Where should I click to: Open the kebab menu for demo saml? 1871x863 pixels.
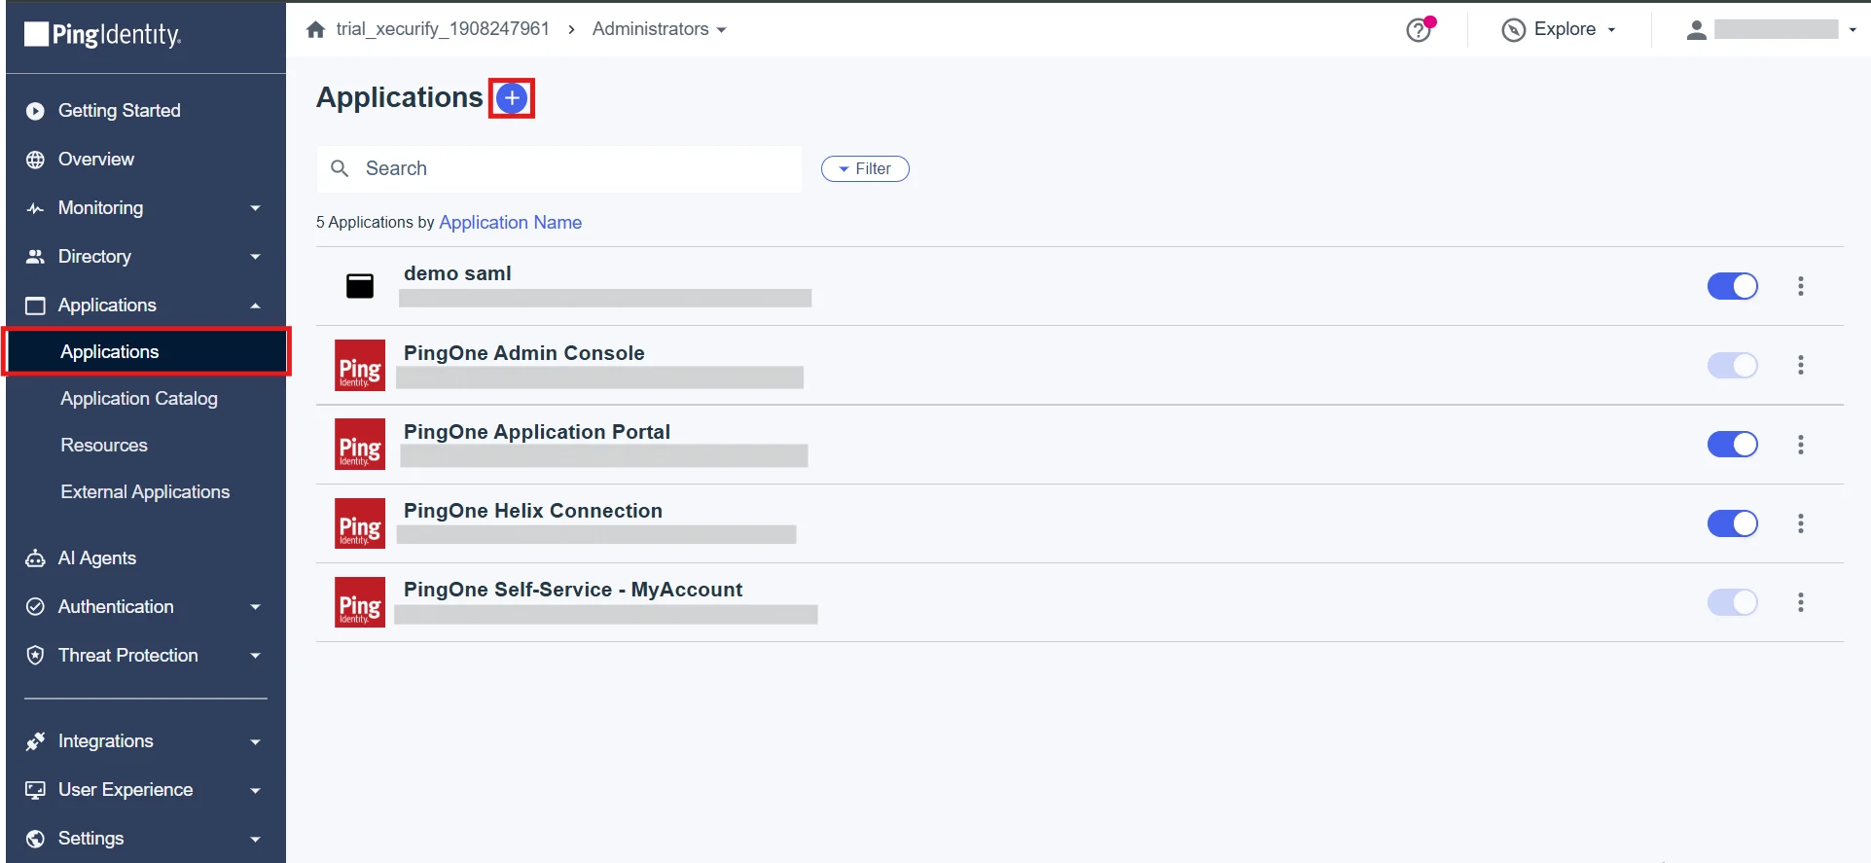1800,286
